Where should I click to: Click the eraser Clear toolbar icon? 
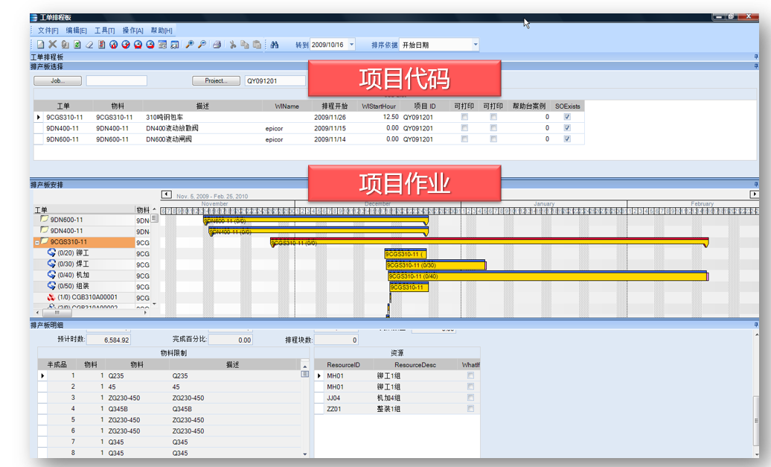point(89,45)
